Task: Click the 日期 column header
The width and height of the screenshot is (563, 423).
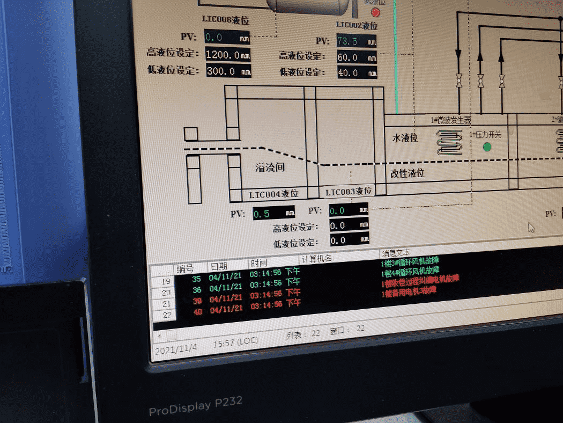Action: [x=228, y=265]
